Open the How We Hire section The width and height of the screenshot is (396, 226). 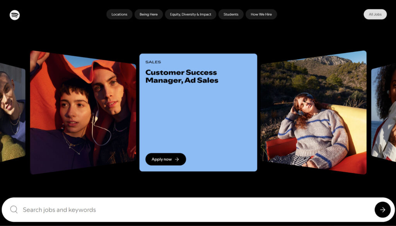(x=261, y=14)
